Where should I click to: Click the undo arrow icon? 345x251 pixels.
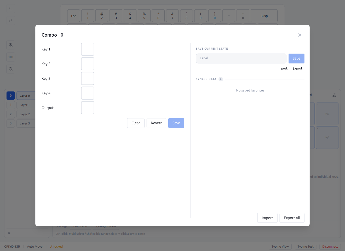pos(11,9)
